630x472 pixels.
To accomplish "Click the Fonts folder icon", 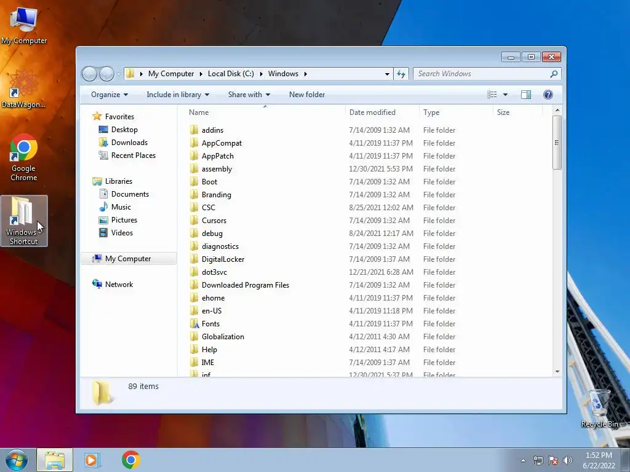I will point(194,324).
